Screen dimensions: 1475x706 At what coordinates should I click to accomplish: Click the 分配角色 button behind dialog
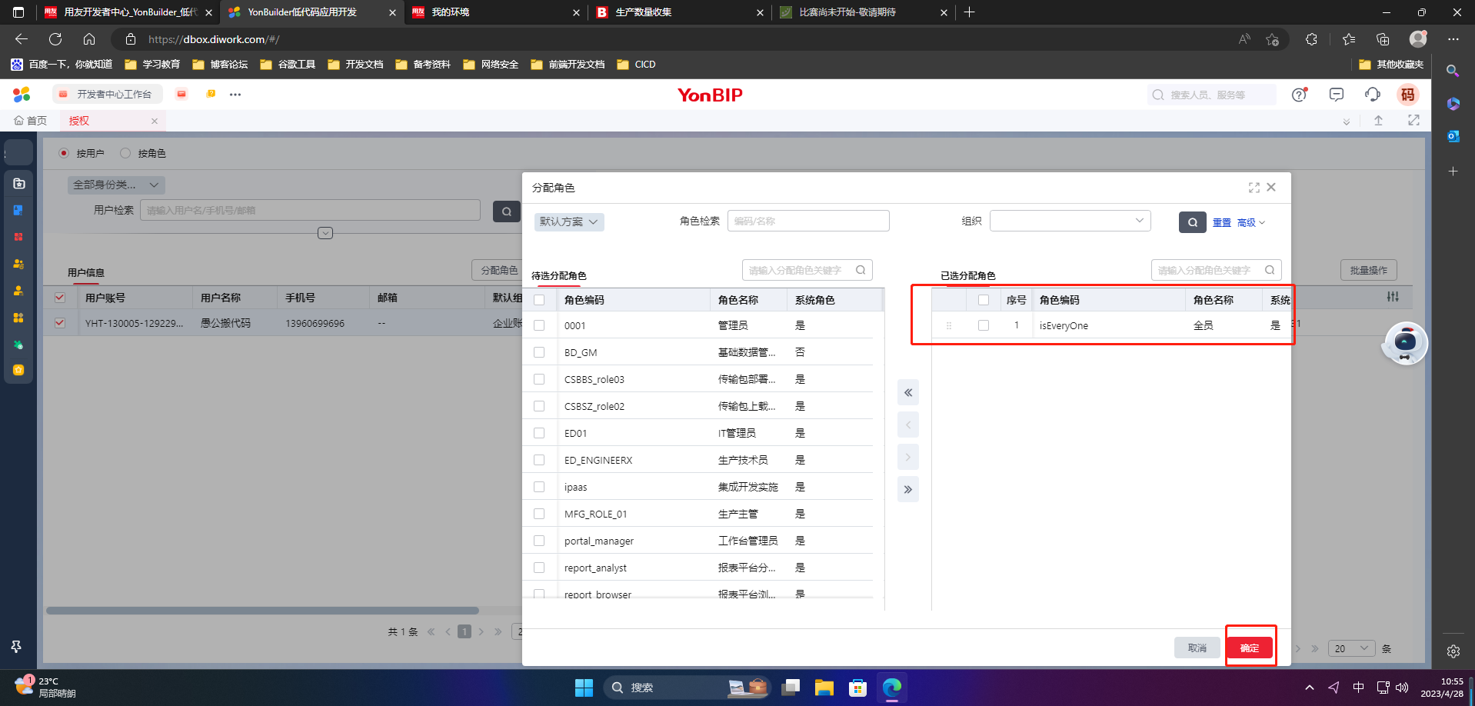pyautogui.click(x=498, y=270)
